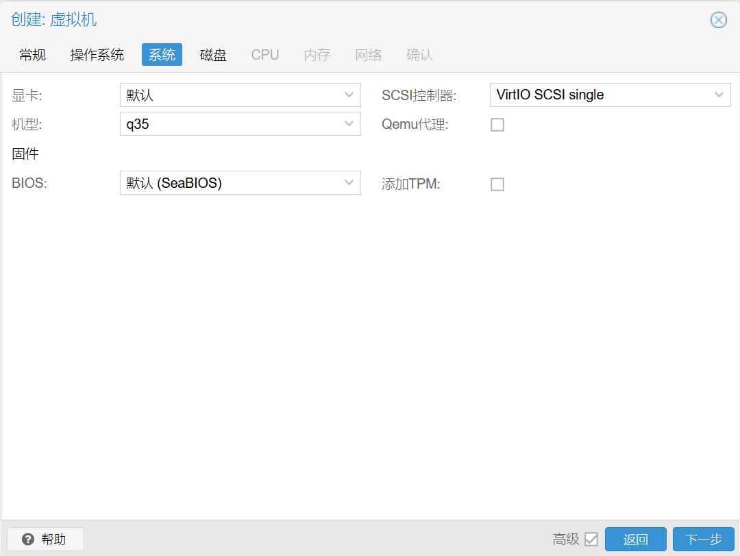Enable the 添加TPM checkbox
This screenshot has width=740, height=556.
pyautogui.click(x=497, y=184)
